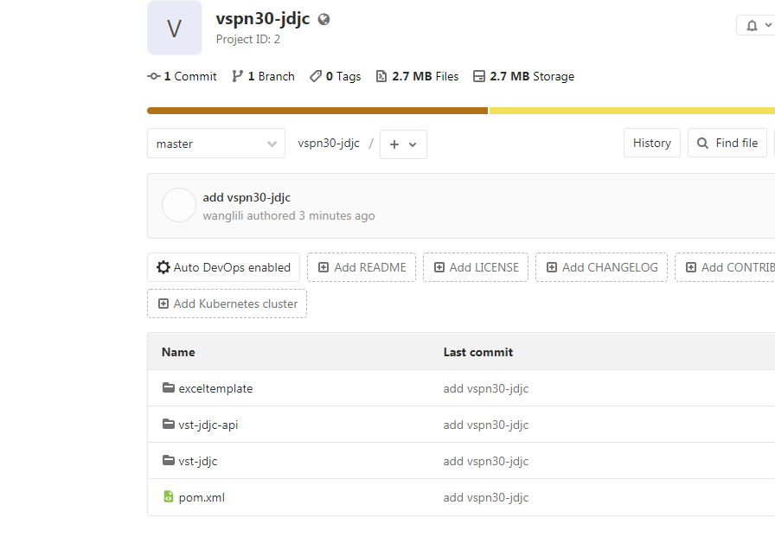775x537 pixels.
Task: Click the Find file button
Action: (727, 143)
